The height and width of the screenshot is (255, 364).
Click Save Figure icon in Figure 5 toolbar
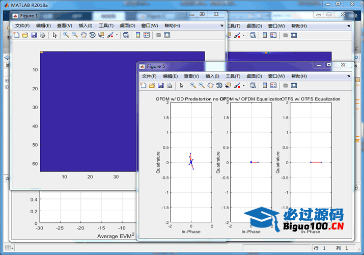tap(161, 86)
